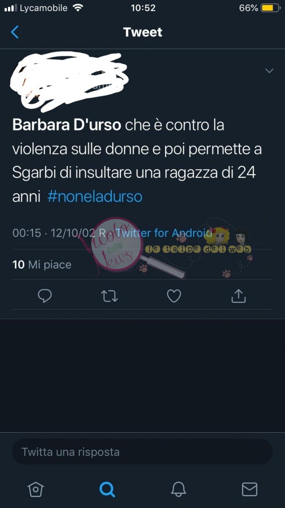Tap the 10:52 clock in status bar

point(143,8)
